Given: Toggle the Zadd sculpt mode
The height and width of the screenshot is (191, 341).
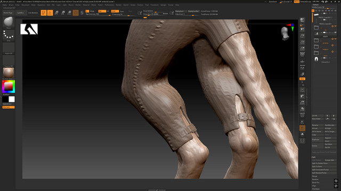Looking at the screenshot, I should 115,11.
